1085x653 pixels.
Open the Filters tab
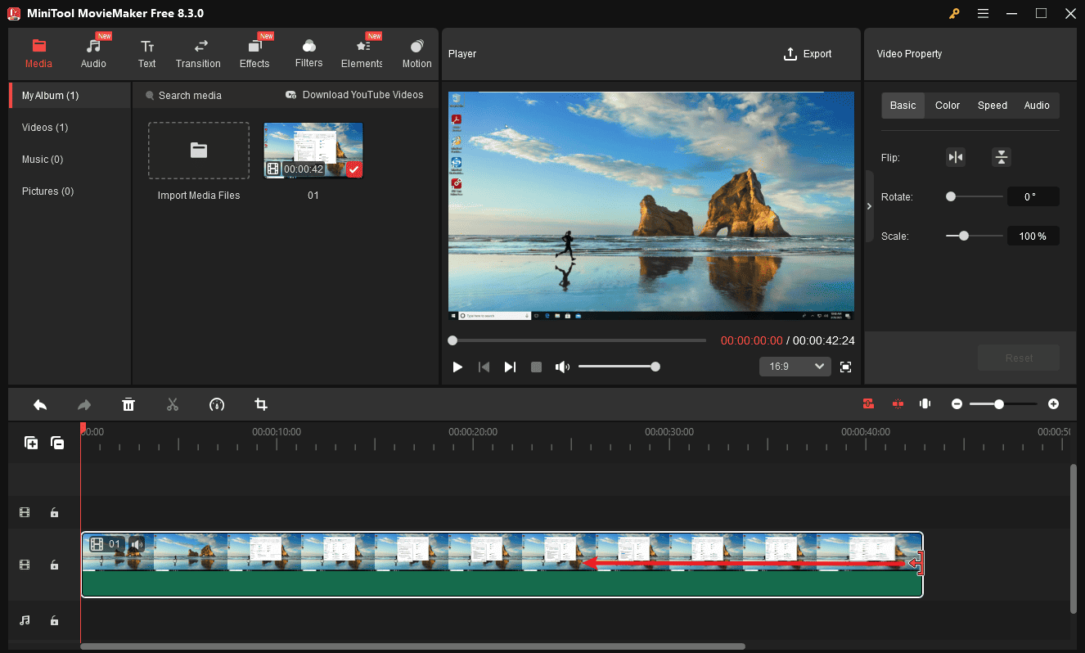click(308, 53)
